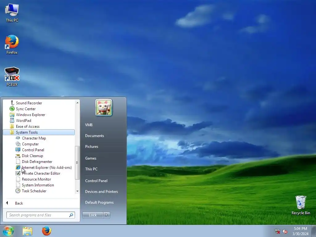Open the FCEUX desktop shortcut
This screenshot has height=237, width=316.
click(12, 77)
